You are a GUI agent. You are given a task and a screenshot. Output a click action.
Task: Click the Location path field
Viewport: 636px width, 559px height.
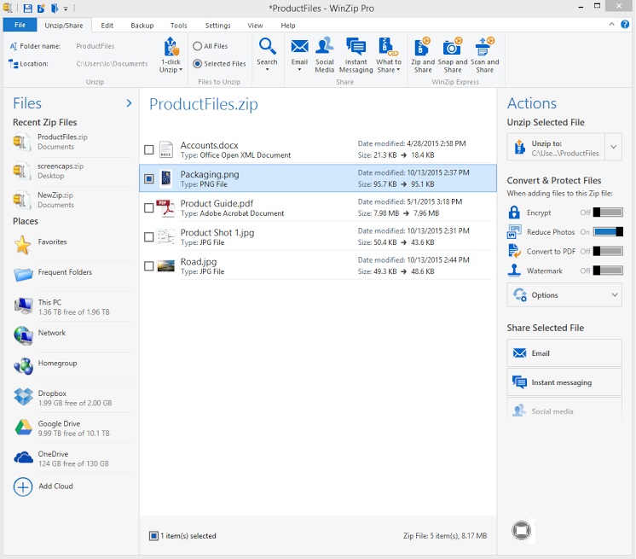click(113, 64)
